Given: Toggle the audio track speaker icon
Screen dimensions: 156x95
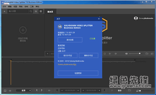Looking at the screenshot, I should [10, 91].
